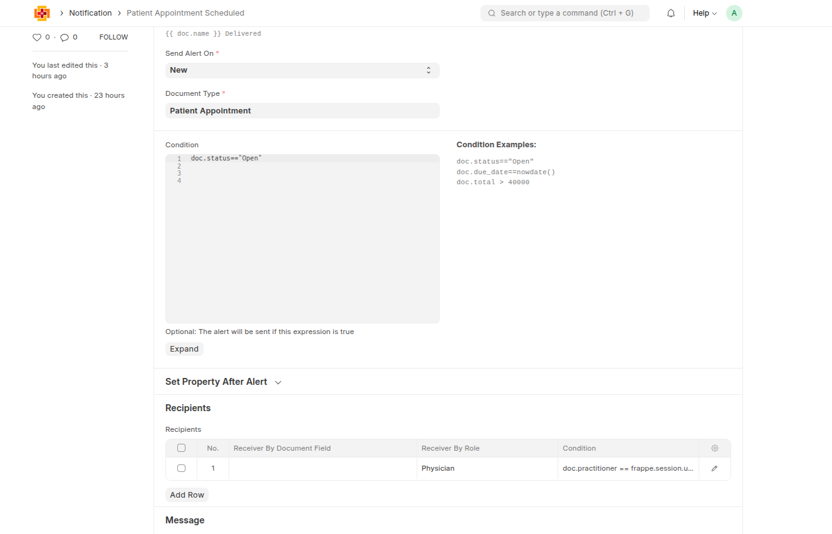Click the Frappe Health logo icon

point(42,13)
